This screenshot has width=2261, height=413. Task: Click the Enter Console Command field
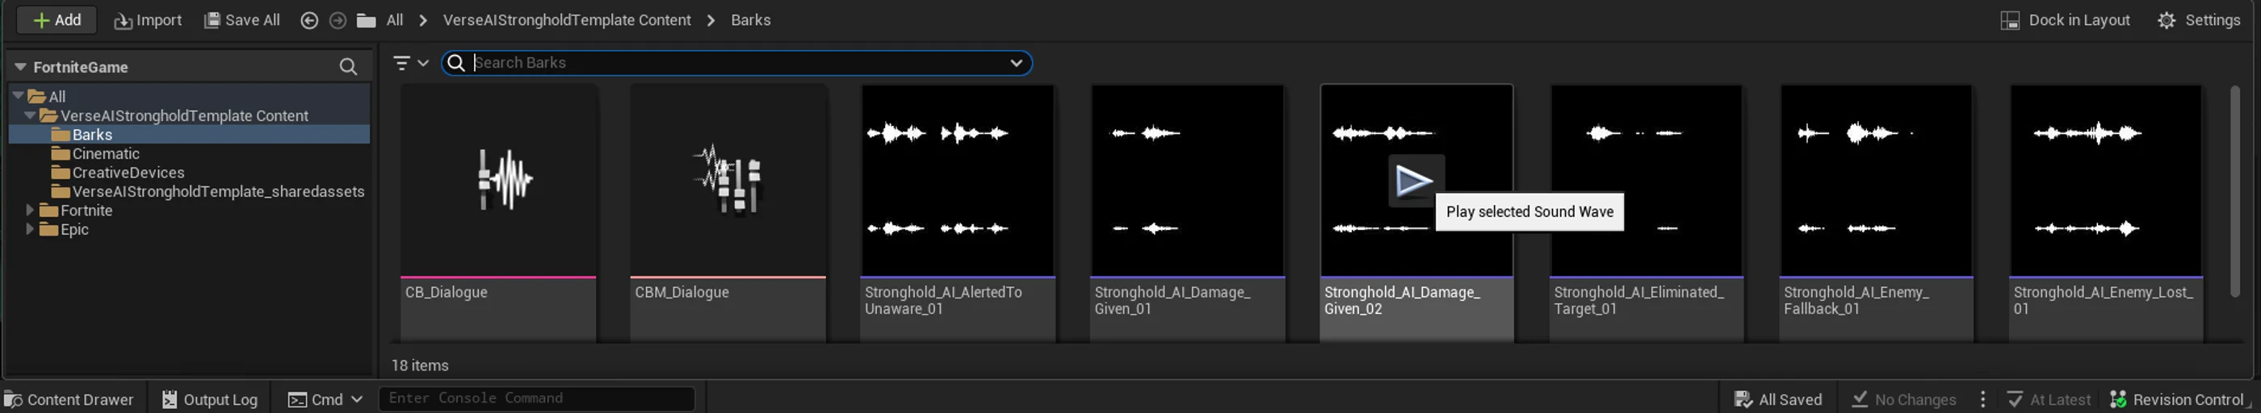536,399
